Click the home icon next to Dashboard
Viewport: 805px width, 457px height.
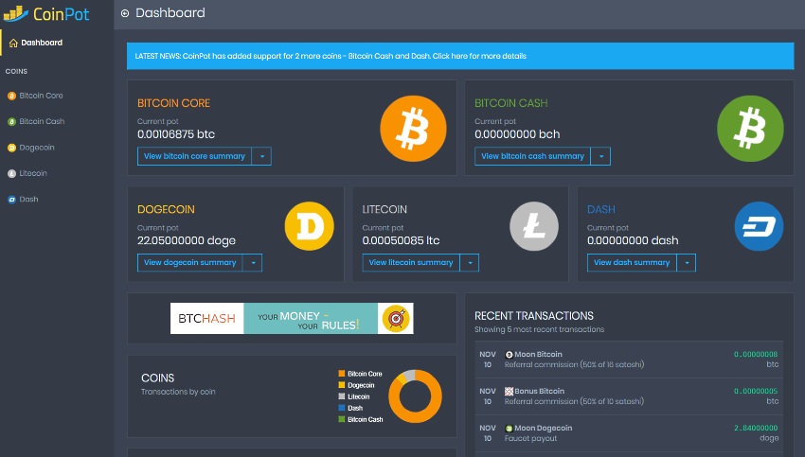point(13,43)
